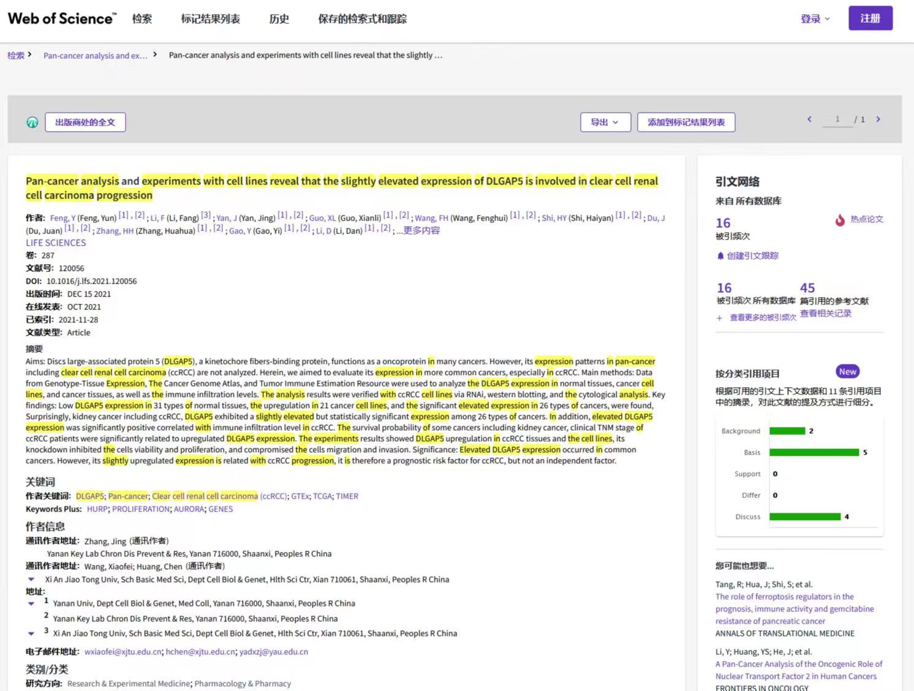
Task: Click the record page number input field
Action: point(837,119)
